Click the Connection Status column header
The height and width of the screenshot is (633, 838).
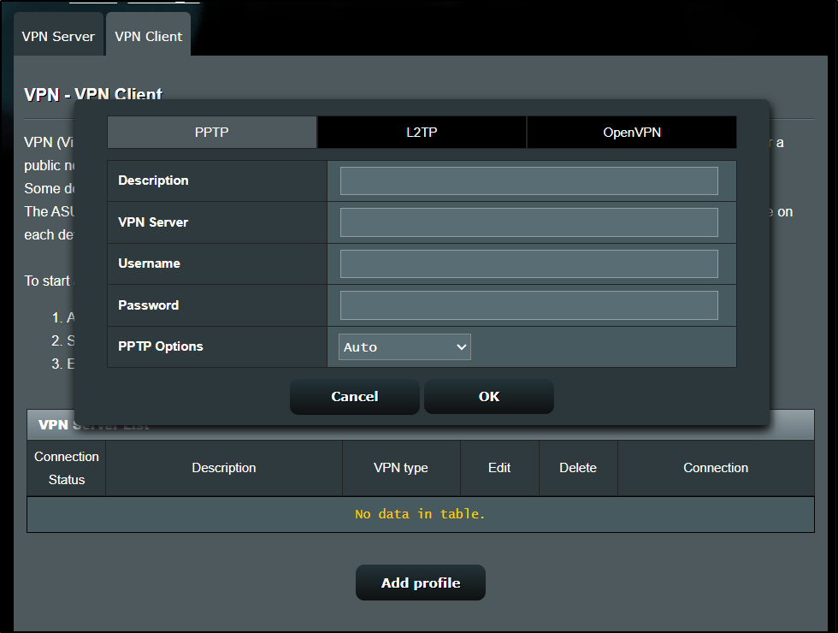point(67,468)
